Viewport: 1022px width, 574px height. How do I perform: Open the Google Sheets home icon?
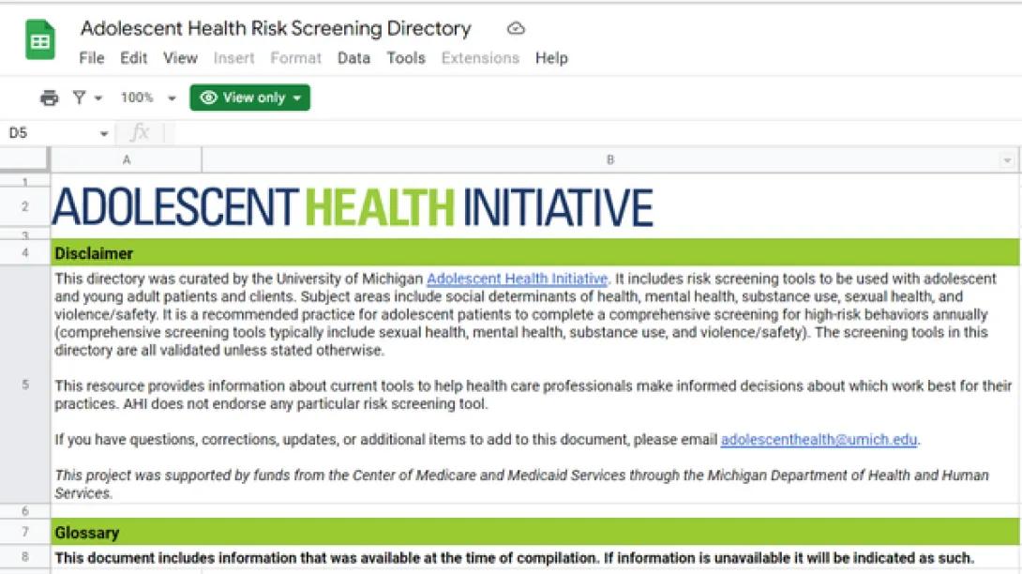click(x=39, y=39)
